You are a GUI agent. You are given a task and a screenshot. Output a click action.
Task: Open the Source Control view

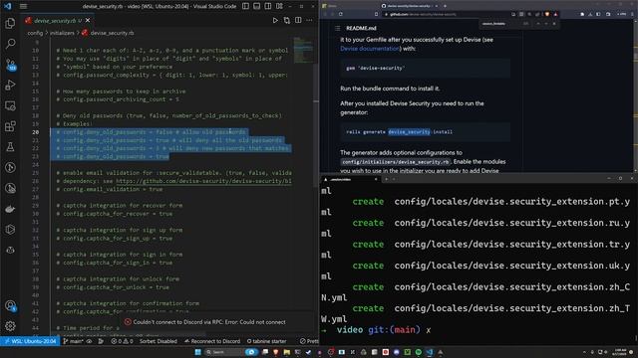(10, 64)
